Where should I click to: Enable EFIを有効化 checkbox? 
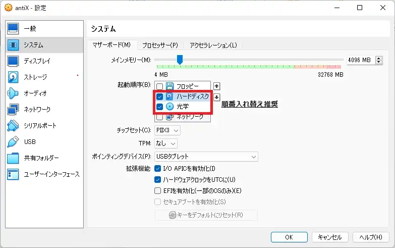(x=157, y=191)
